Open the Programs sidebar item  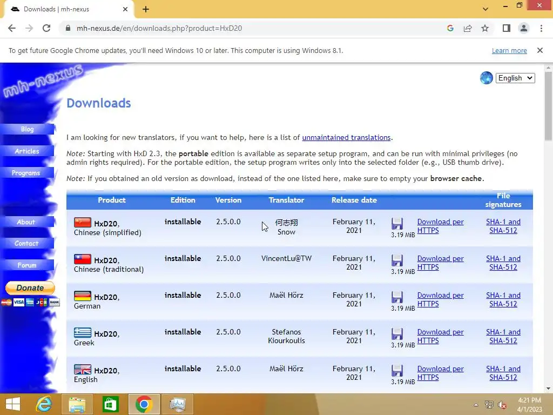point(27,173)
